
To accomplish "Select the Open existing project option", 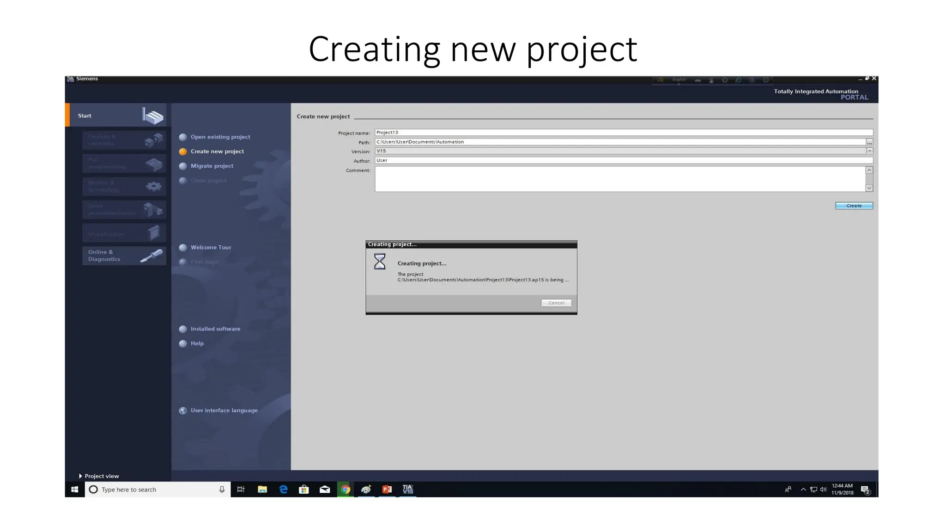I will [x=220, y=137].
